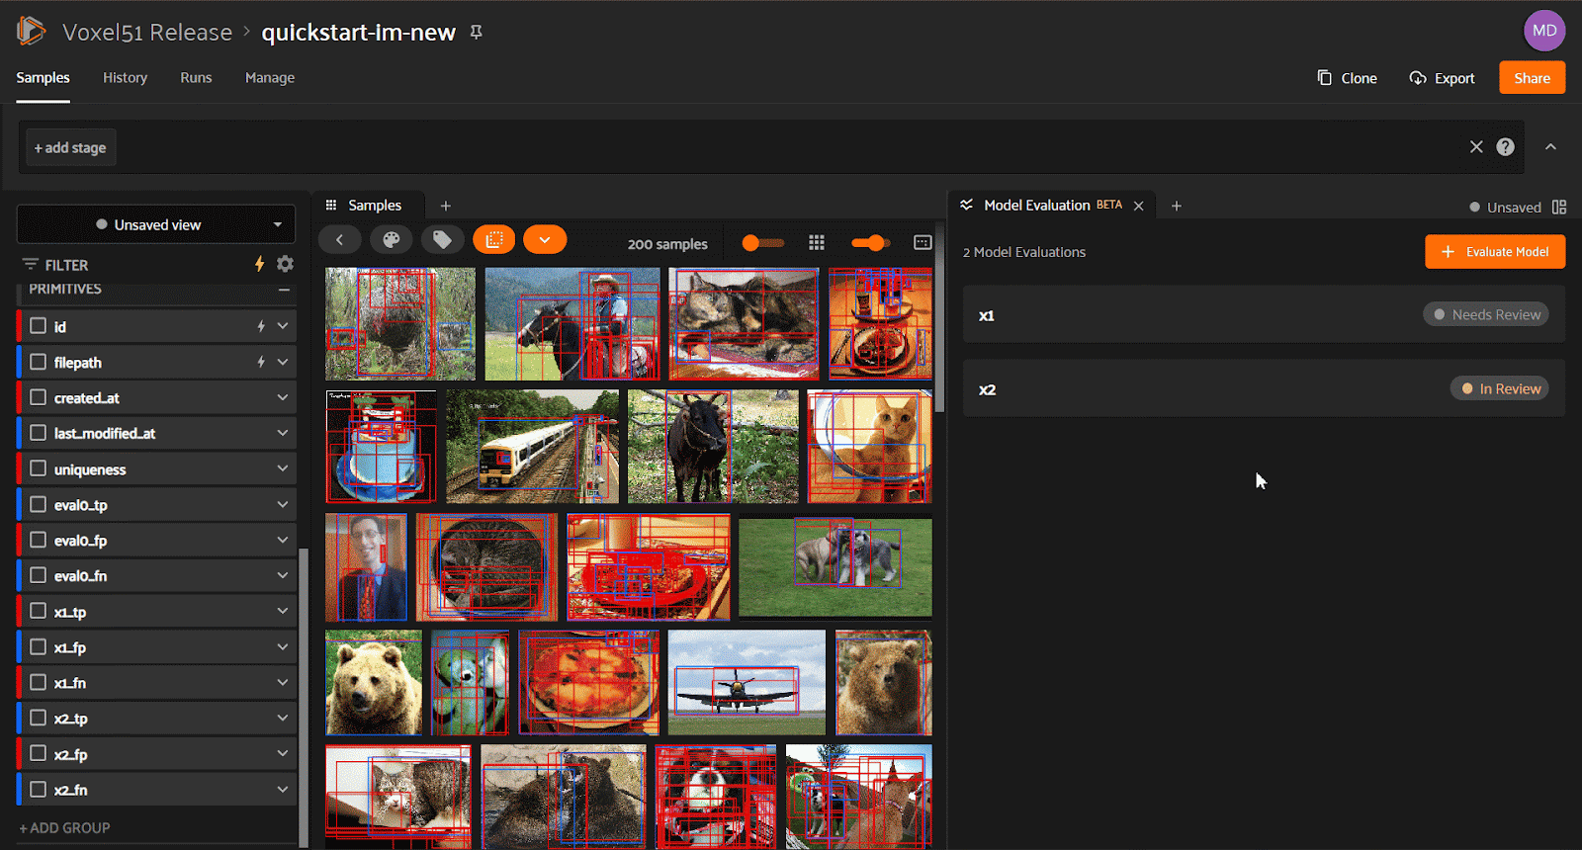The image size is (1582, 850).
Task: Open the Voxel51 Release breadcrumb link
Action: (x=147, y=33)
